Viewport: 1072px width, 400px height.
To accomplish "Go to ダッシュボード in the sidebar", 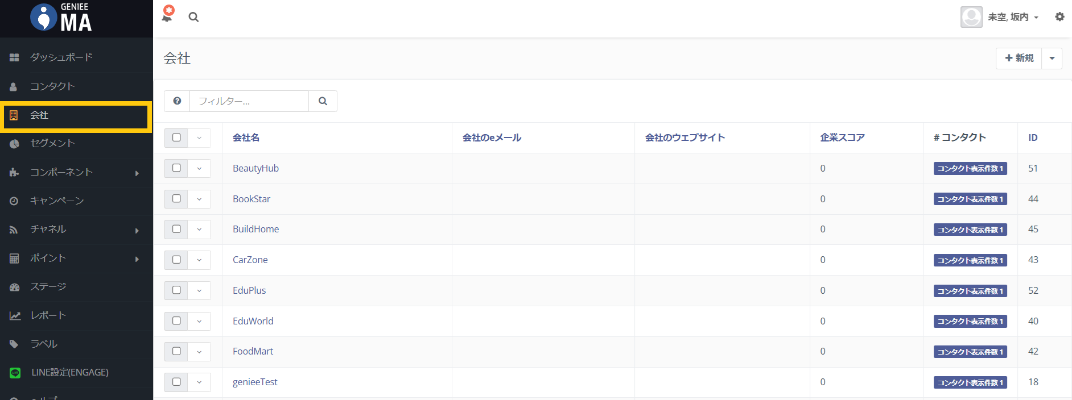I will click(61, 57).
